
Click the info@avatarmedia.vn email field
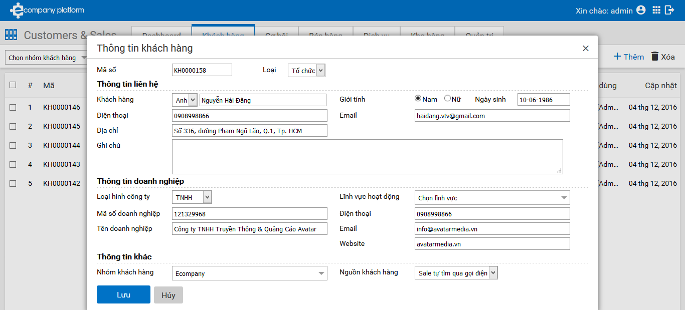click(x=492, y=229)
